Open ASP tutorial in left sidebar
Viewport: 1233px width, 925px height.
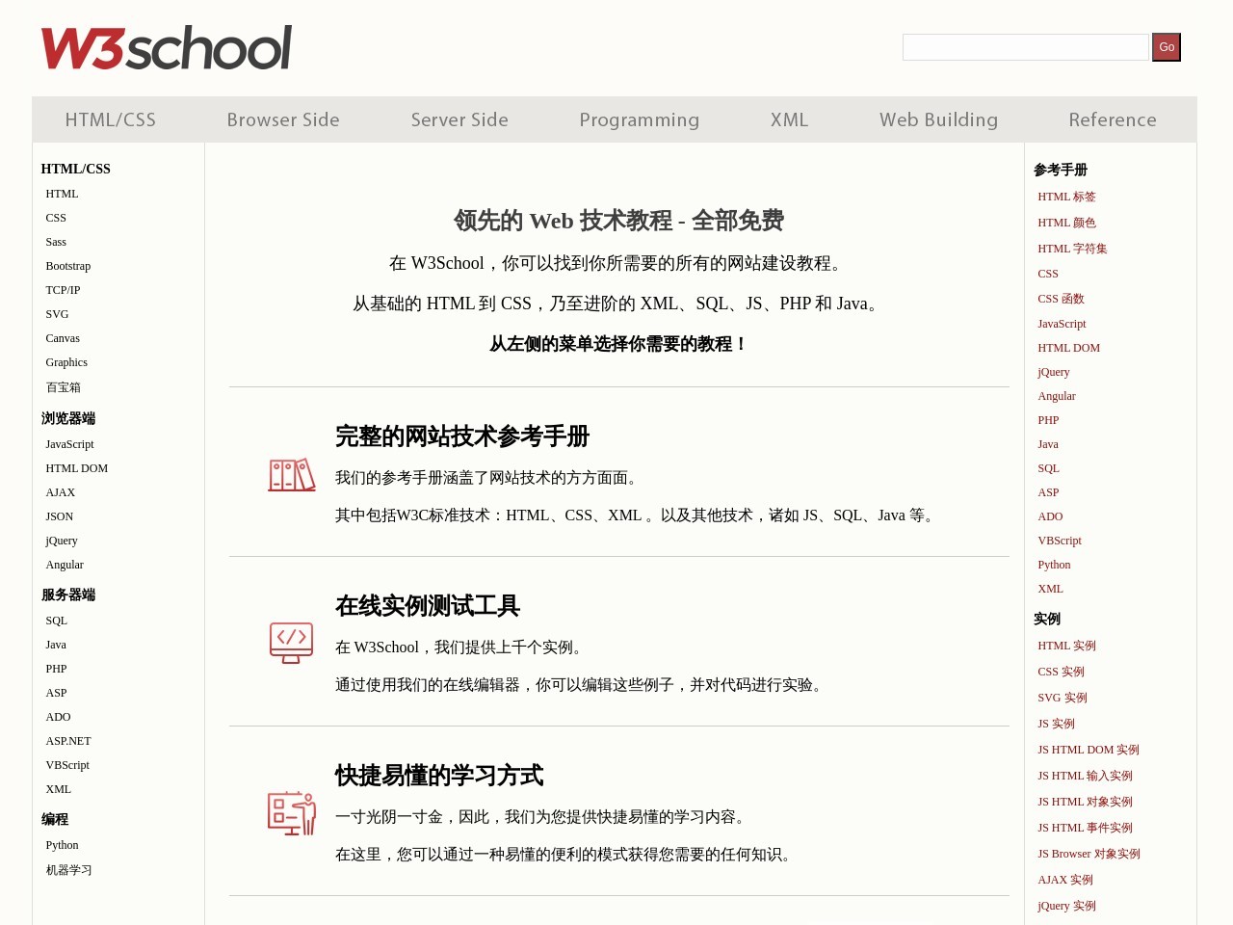[56, 693]
